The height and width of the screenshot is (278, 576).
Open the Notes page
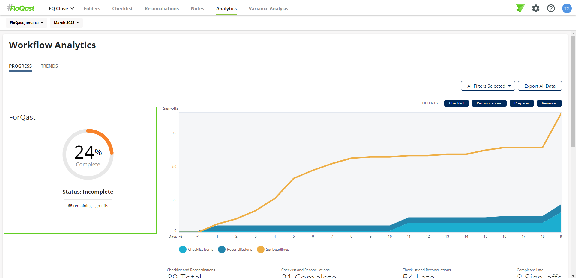click(198, 8)
